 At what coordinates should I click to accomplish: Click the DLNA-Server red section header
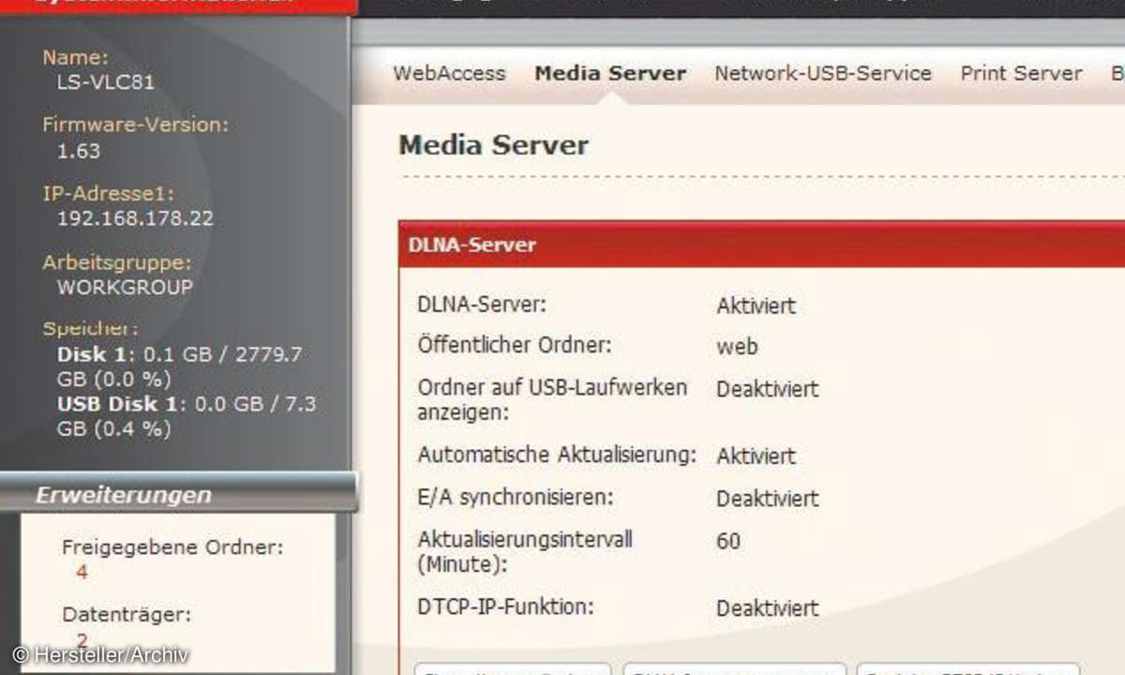point(761,245)
